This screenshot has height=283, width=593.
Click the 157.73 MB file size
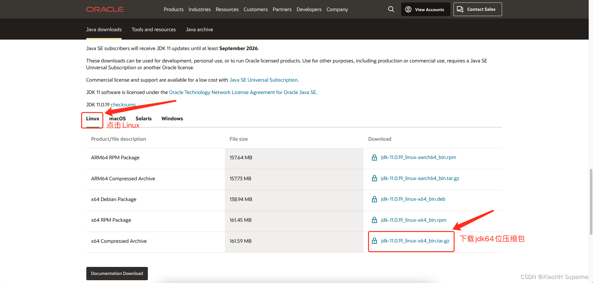pos(240,179)
